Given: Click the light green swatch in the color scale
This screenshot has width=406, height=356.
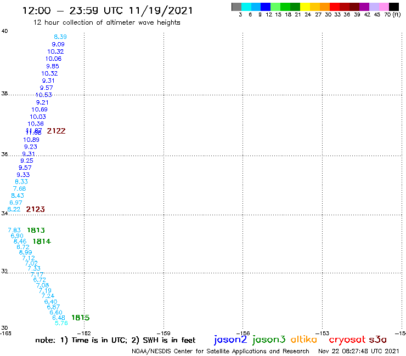Looking at the screenshot, I should pos(275,7).
